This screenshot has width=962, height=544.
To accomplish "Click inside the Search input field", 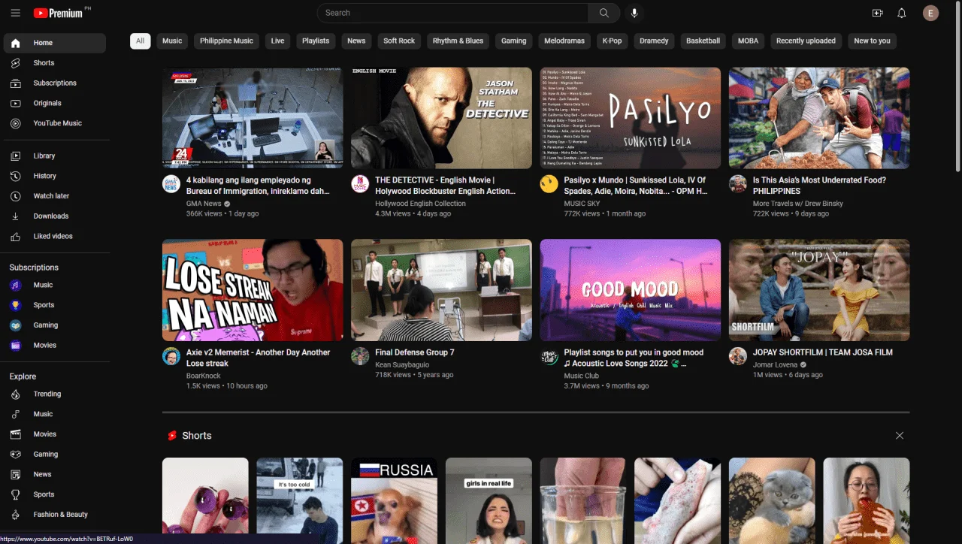I will tap(453, 13).
